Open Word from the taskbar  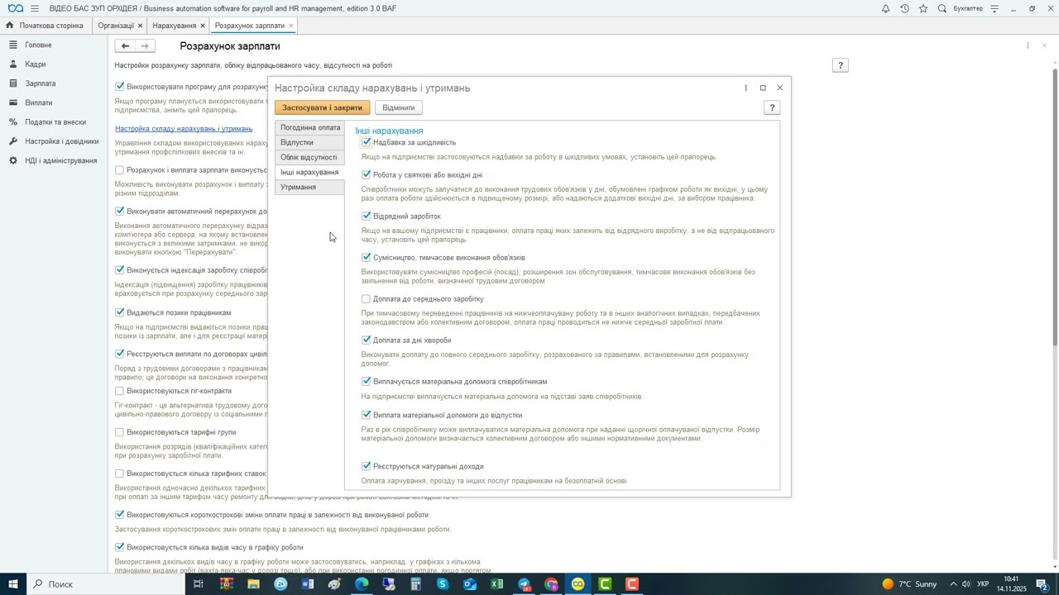pyautogui.click(x=308, y=584)
